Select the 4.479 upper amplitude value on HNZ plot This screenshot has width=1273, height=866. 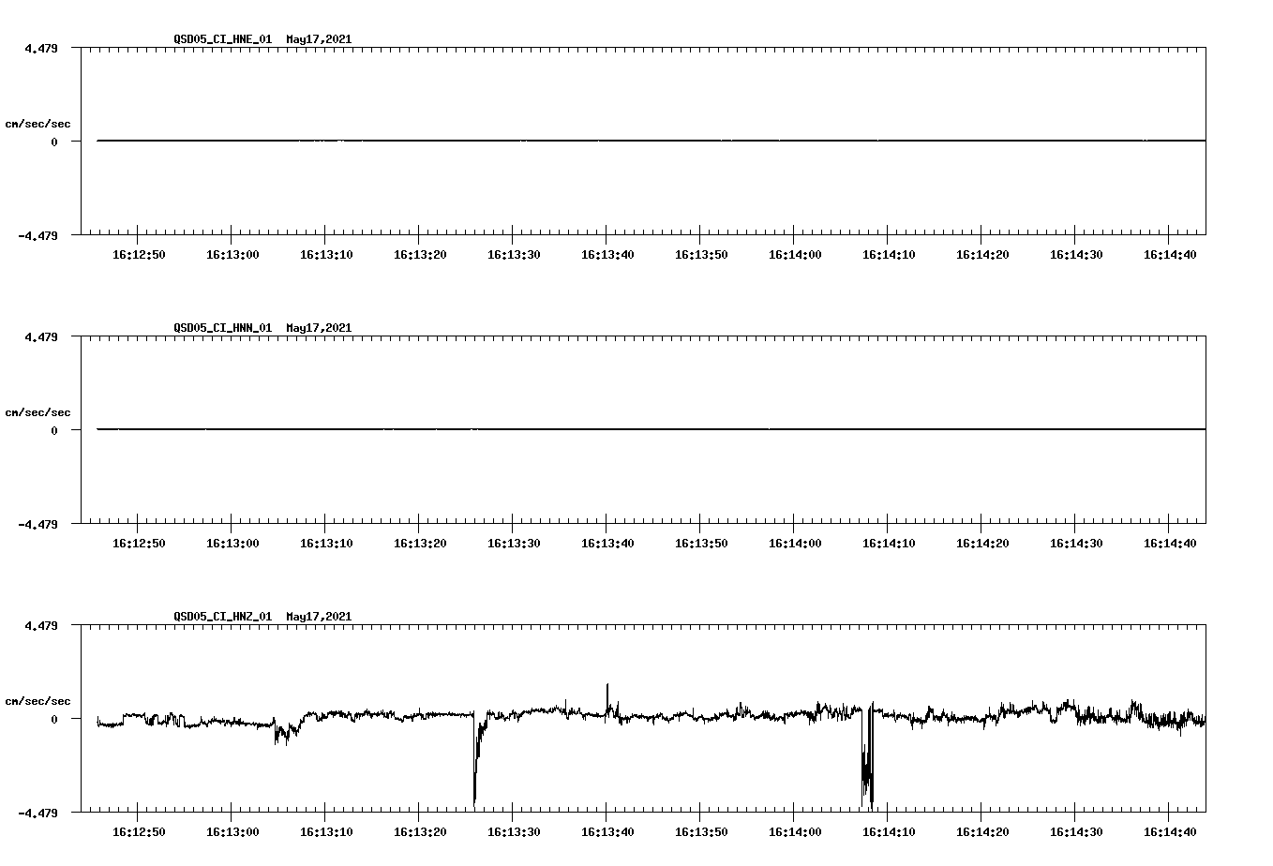point(42,624)
